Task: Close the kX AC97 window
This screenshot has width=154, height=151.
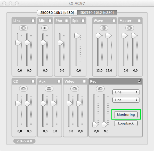Action: tap(4, 3)
